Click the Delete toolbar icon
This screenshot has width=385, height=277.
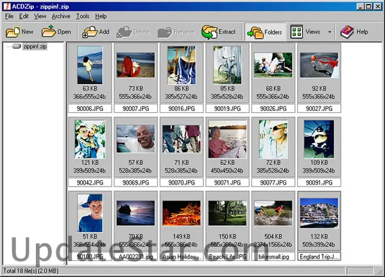click(x=126, y=31)
